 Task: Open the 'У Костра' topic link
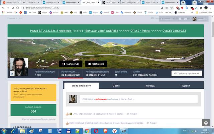click(x=119, y=114)
